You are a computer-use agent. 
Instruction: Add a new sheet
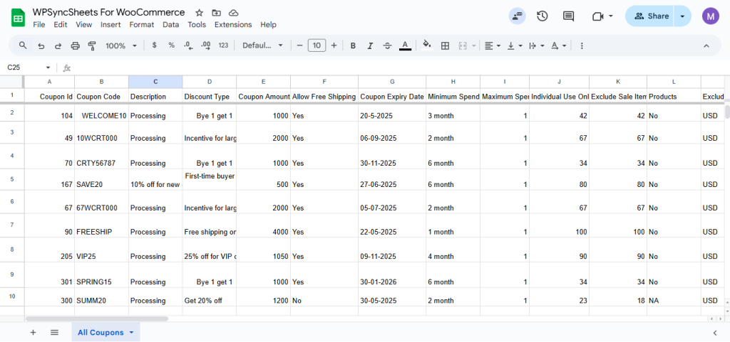pos(33,332)
